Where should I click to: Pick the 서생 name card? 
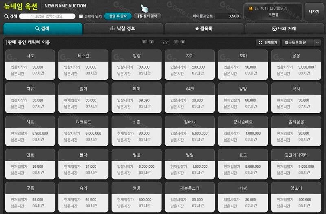point(243,197)
